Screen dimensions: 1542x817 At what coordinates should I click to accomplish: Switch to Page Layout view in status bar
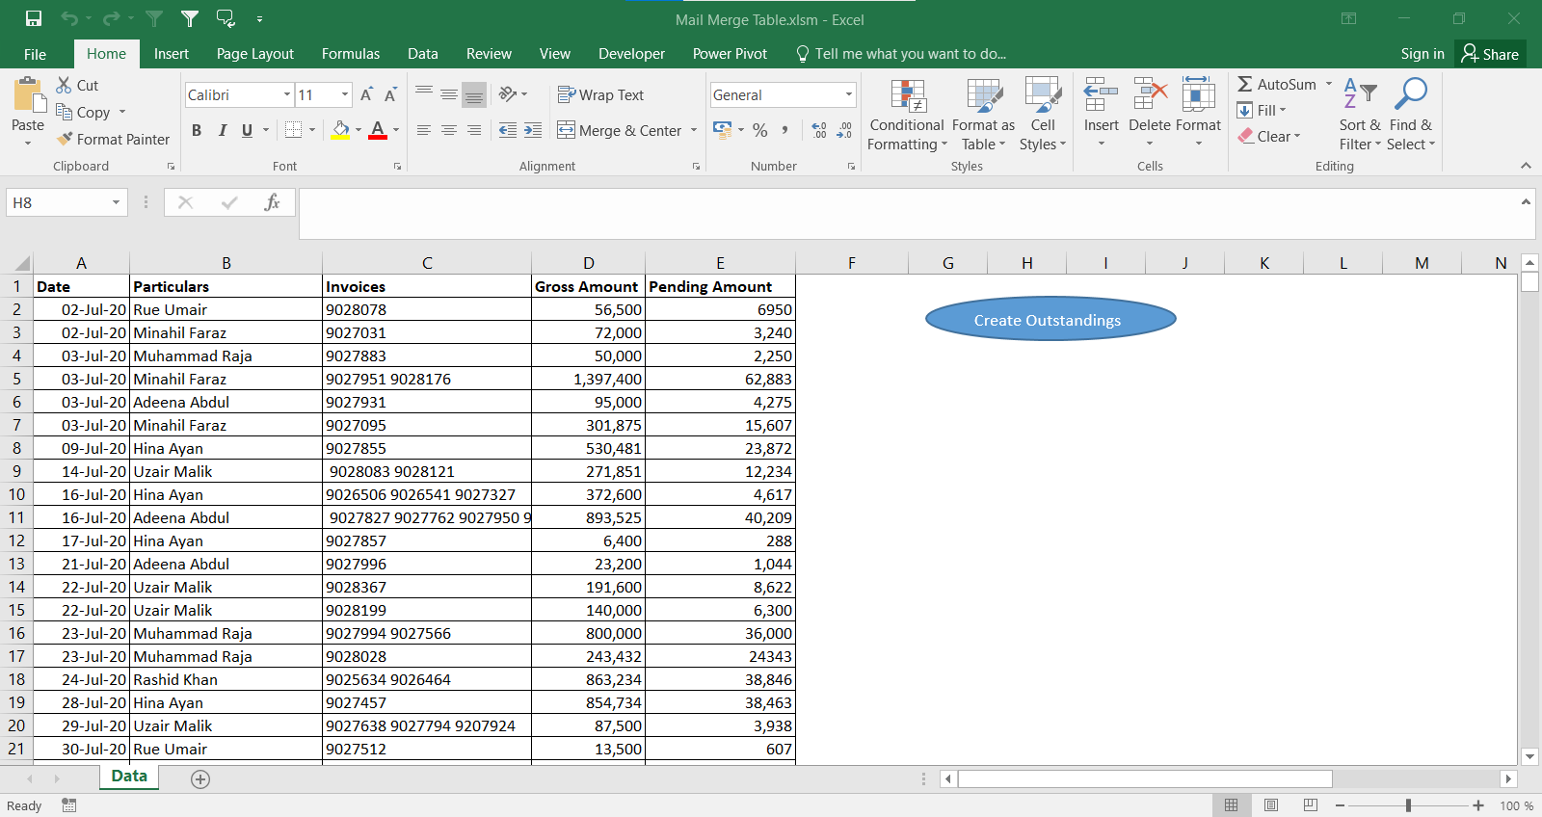pos(1271,805)
